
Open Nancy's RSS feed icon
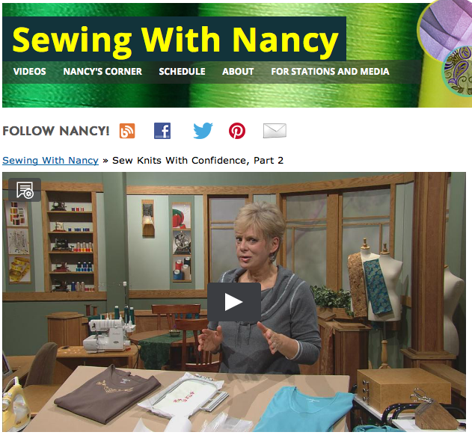coord(127,131)
